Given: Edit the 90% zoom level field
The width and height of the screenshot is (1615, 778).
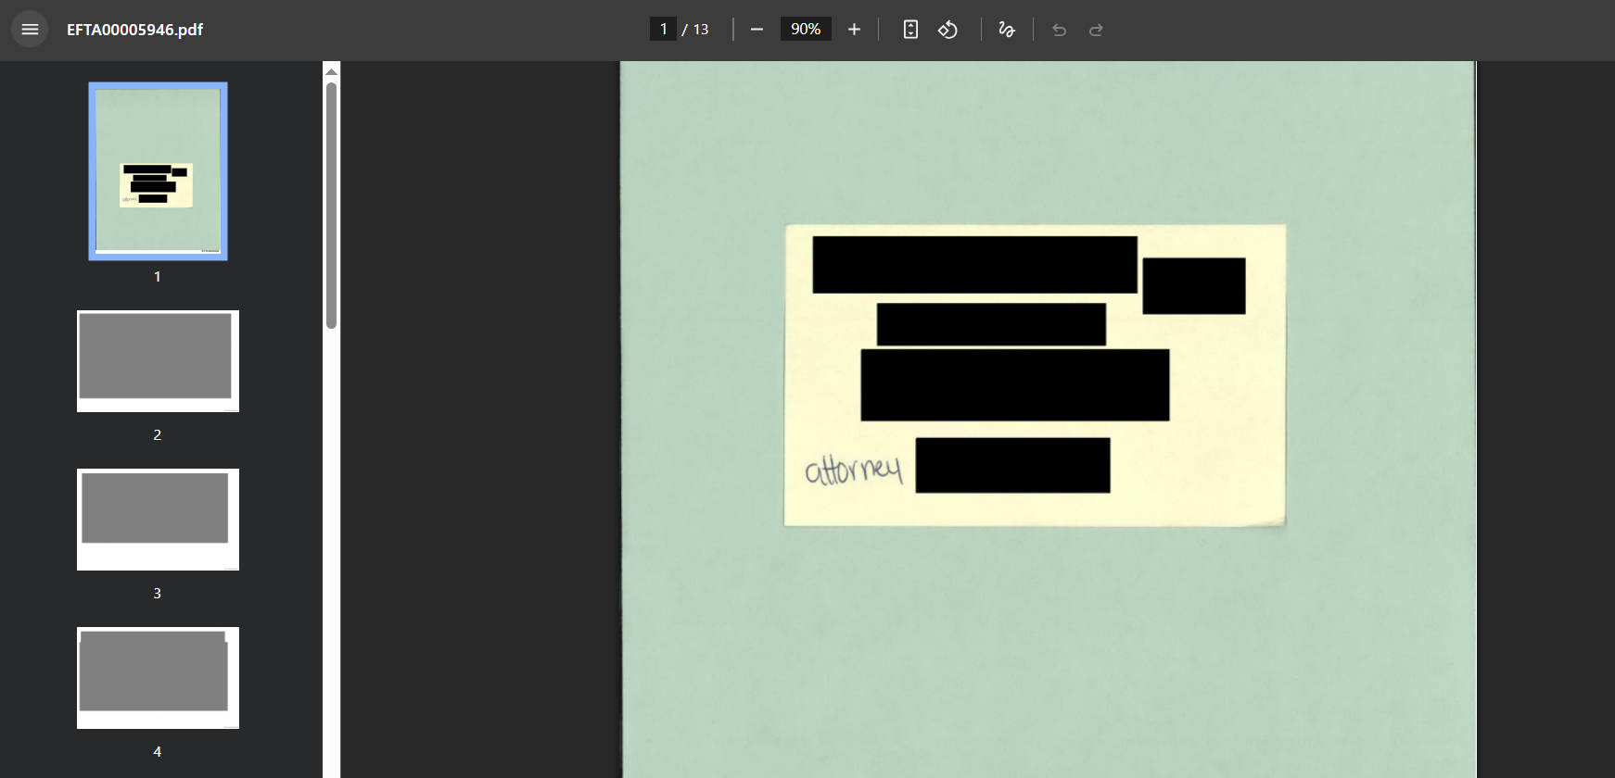Looking at the screenshot, I should click(806, 30).
